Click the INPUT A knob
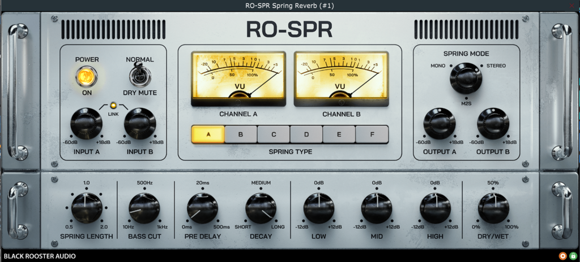The height and width of the screenshot is (262, 580). coord(86,124)
